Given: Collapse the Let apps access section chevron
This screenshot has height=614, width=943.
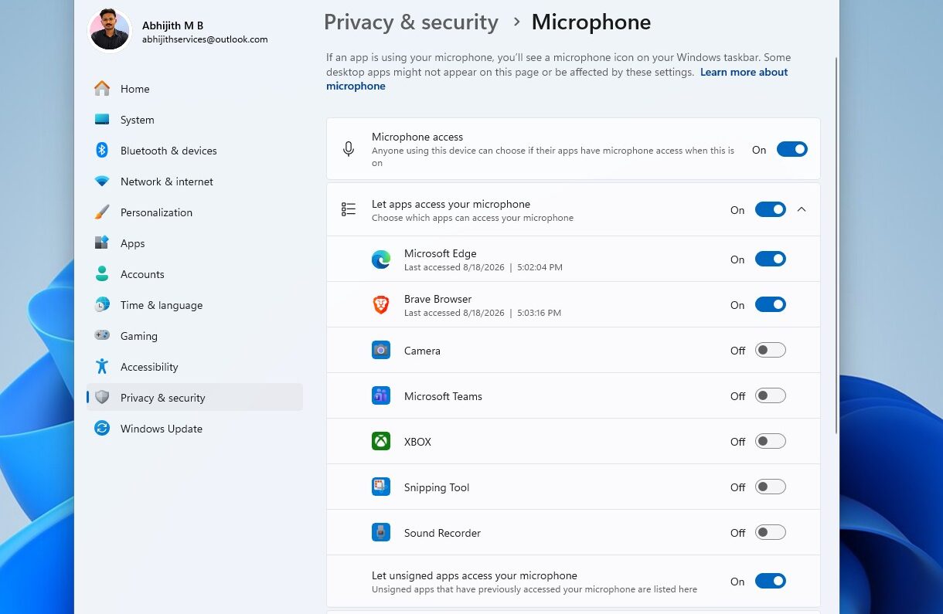Looking at the screenshot, I should tap(802, 209).
